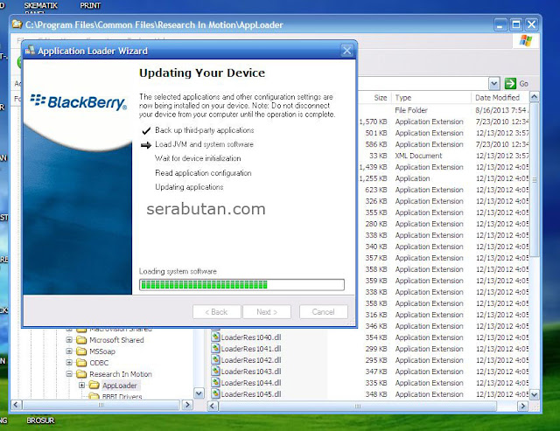Click the 'Back up third-party applications' step

click(x=204, y=130)
